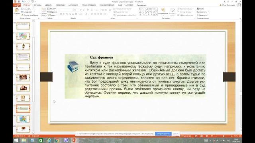Switch to the Переходы (Transitions) tab
This screenshot has height=143, width=255.
[x=60, y=5]
